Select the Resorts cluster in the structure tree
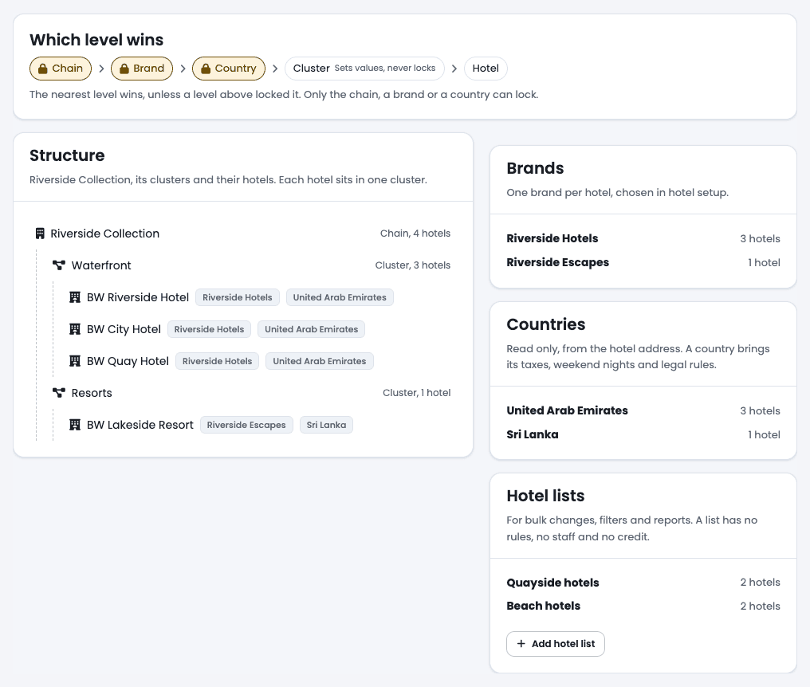810x687 pixels. click(x=251, y=393)
